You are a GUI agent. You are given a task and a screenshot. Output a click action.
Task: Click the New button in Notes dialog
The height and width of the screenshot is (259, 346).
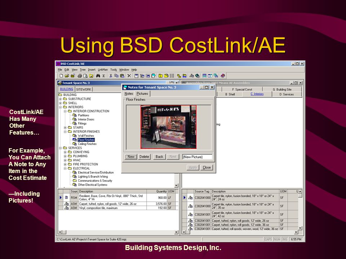point(131,157)
